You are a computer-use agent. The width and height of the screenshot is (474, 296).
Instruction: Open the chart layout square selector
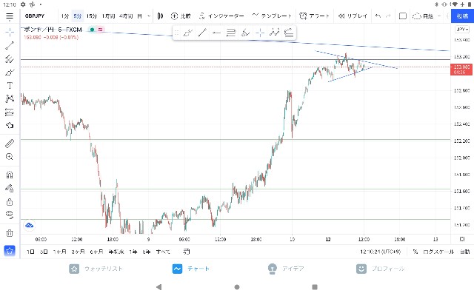click(403, 16)
